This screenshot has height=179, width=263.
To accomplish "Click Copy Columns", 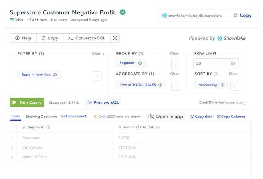I will (x=231, y=117).
